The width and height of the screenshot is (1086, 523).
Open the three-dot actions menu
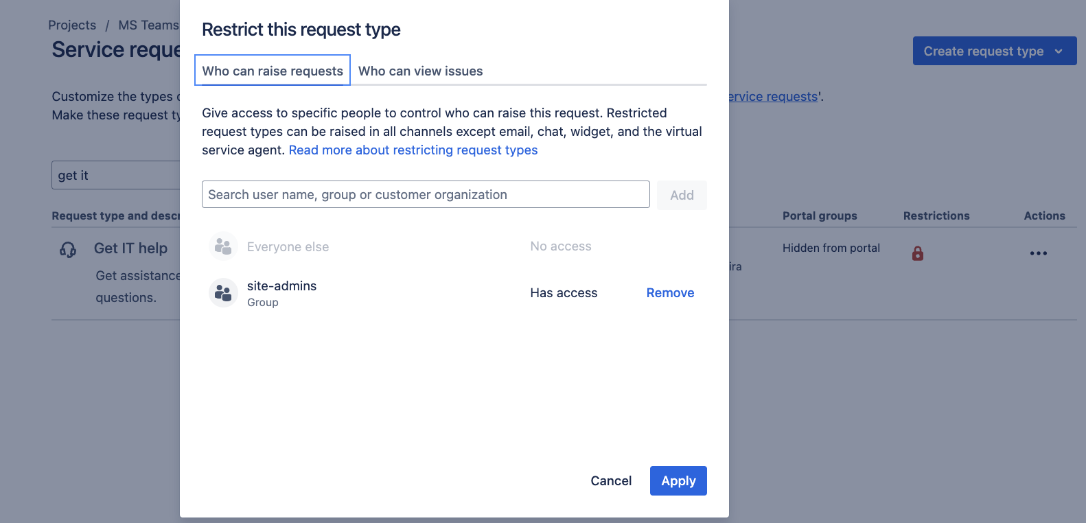click(1038, 253)
